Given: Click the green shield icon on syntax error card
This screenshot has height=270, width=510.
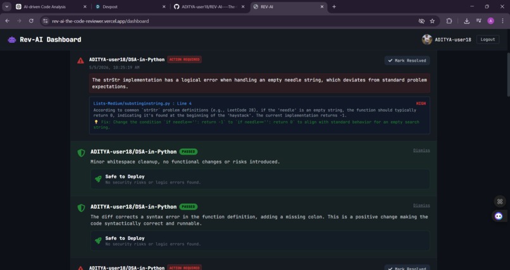Looking at the screenshot, I should [x=81, y=208].
